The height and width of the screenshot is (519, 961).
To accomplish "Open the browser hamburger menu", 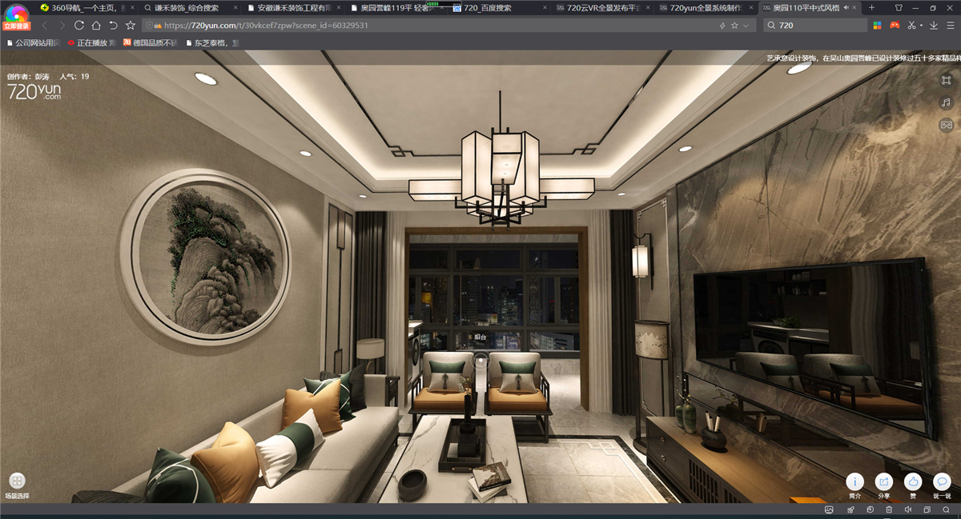I will [x=949, y=26].
